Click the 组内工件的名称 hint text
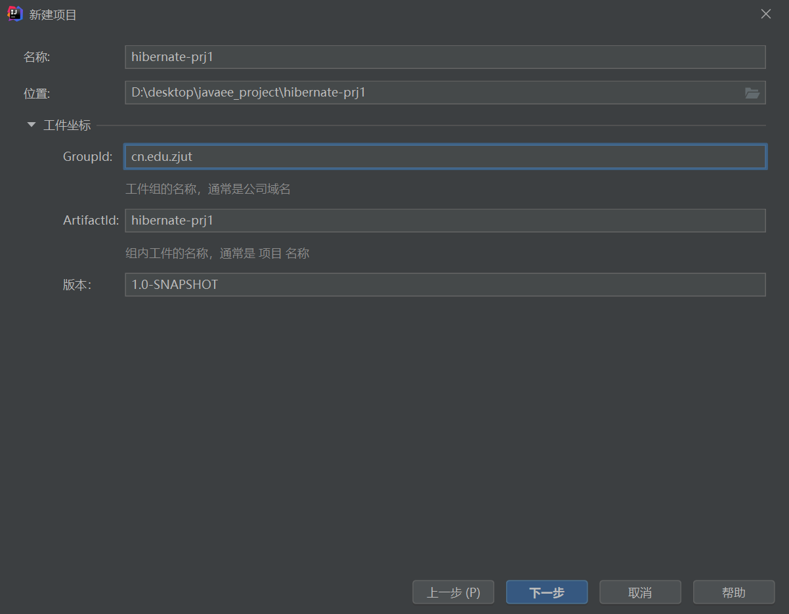The image size is (789, 614). 217,253
